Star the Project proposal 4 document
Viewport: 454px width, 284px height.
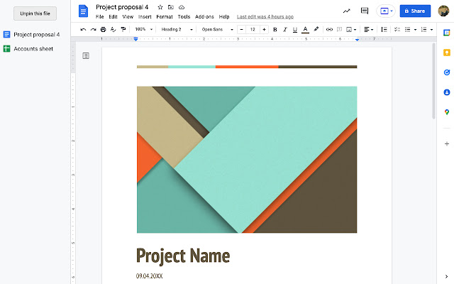pyautogui.click(x=160, y=7)
